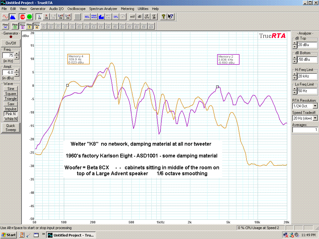Toggle Memory 1 trace
The image size is (319, 239).
[15, 26]
